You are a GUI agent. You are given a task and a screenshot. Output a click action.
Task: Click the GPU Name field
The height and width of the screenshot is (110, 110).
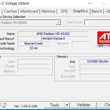[x=53, y=34]
